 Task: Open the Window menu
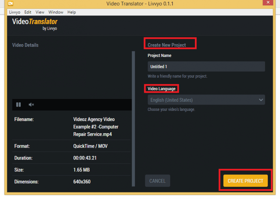tap(56, 12)
